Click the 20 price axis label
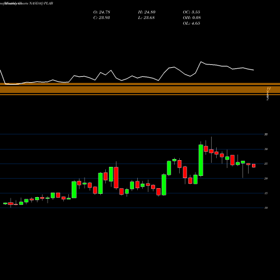 [x=266, y=179]
